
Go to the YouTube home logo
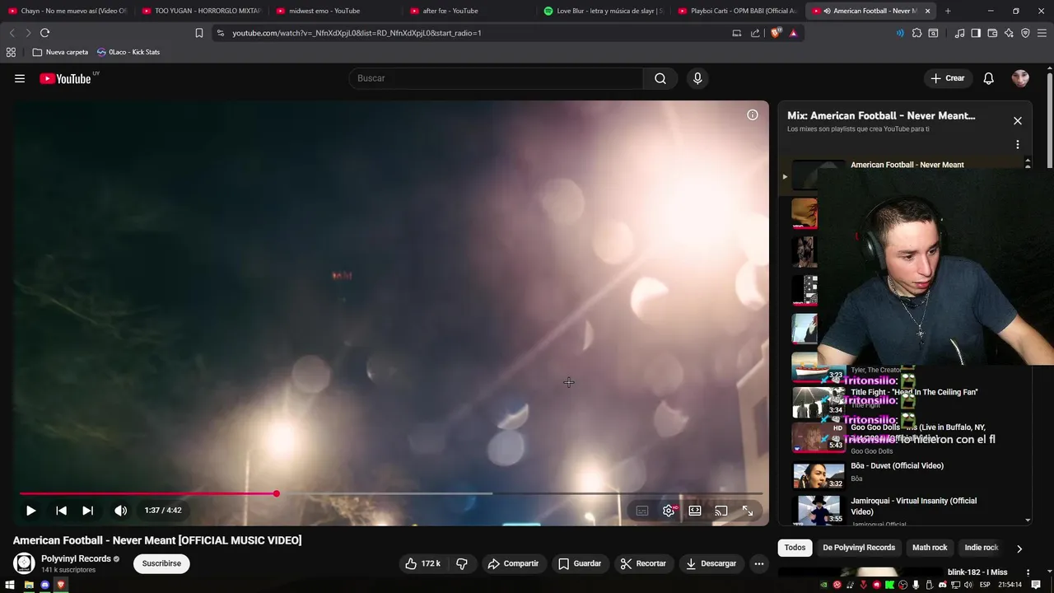pos(65,79)
